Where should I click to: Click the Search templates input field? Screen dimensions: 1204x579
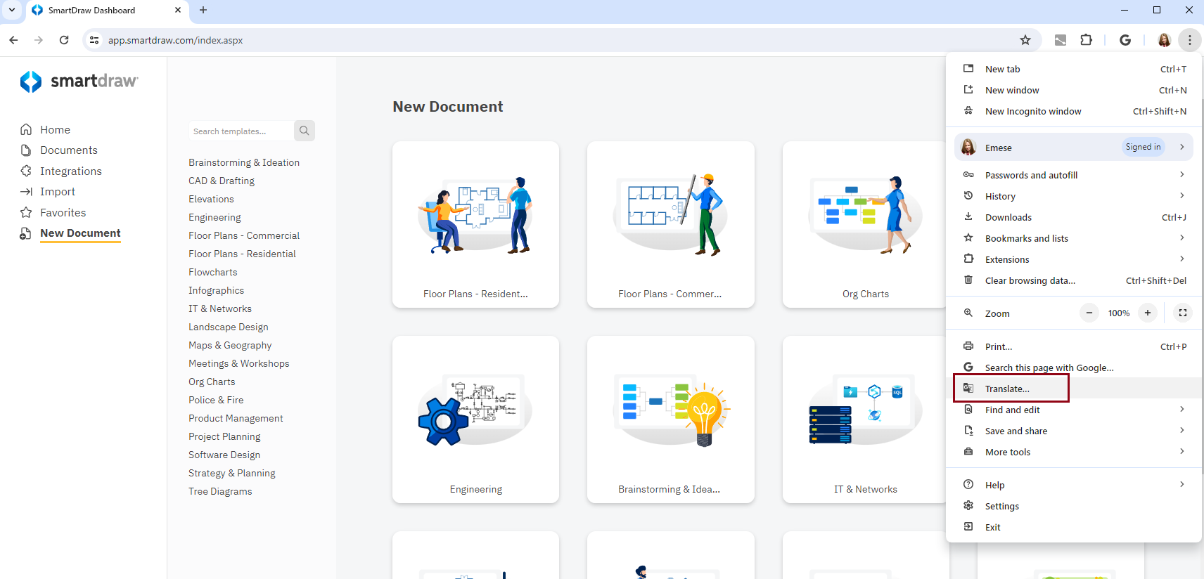point(241,131)
